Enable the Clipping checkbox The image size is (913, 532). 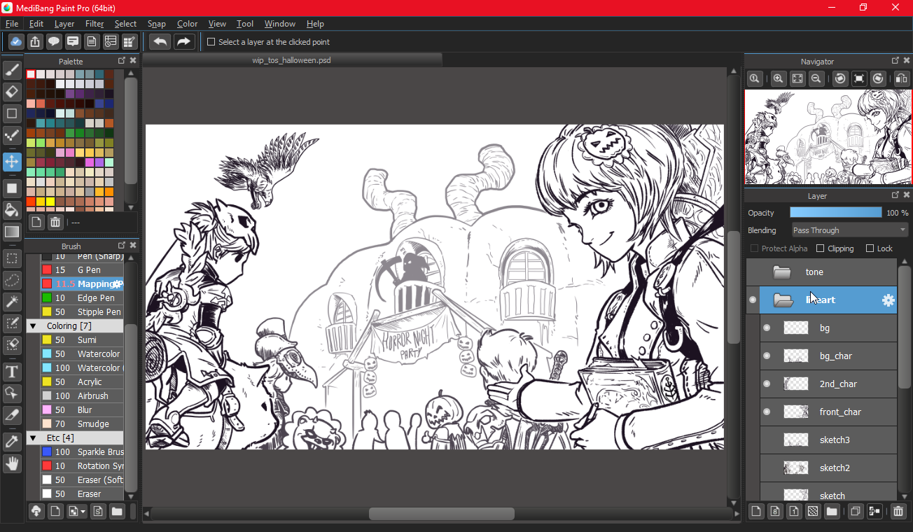[821, 248]
